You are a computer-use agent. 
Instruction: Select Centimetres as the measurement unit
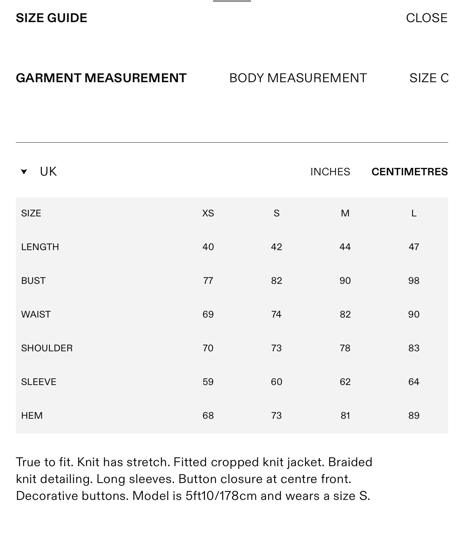click(410, 172)
